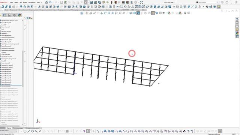Image resolution: width=240 pixels, height=135 pixels.
Task: Switch to the MBD command tab
Action: 133,10
